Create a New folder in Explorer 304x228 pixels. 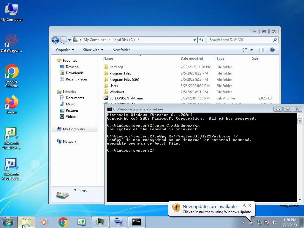tap(121, 50)
